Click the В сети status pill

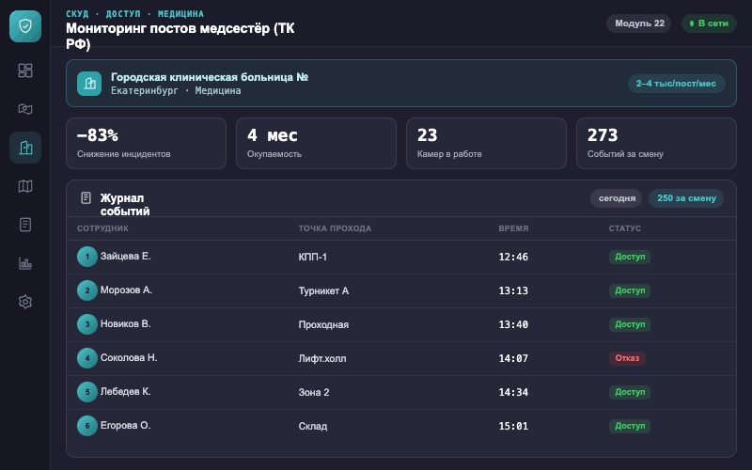pyautogui.click(x=709, y=23)
